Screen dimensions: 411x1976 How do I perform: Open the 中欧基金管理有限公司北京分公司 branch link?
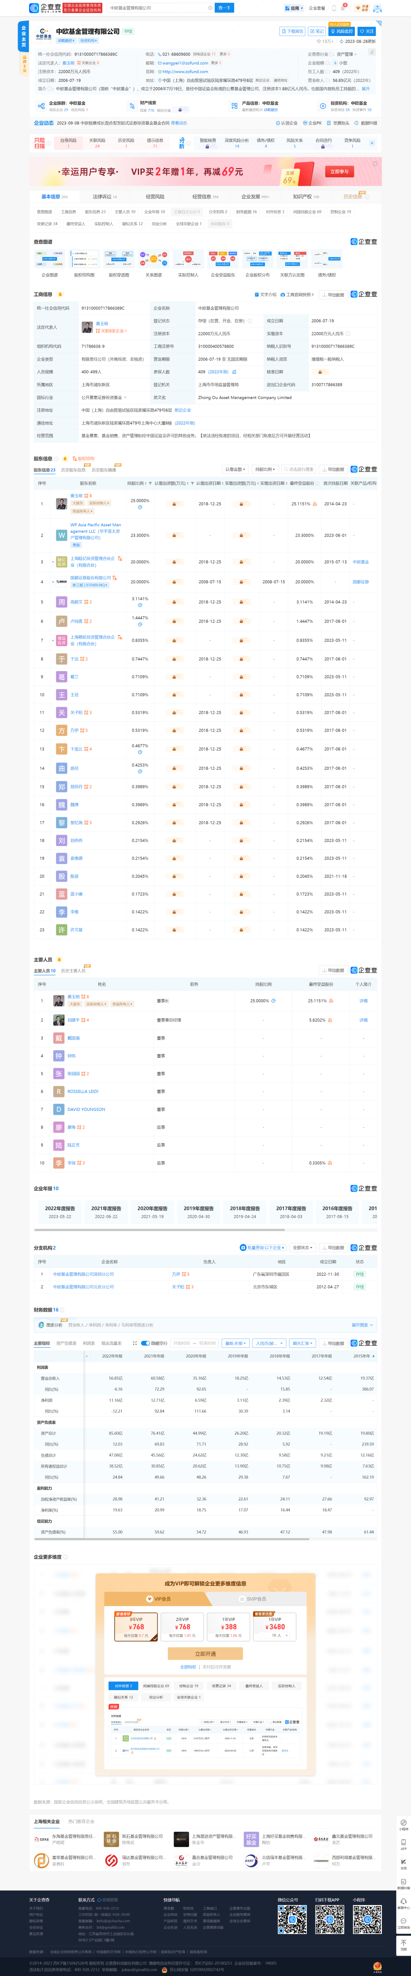[x=84, y=1286]
